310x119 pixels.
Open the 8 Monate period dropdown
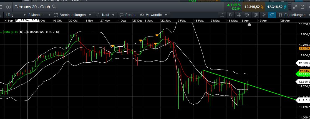coord(39,15)
